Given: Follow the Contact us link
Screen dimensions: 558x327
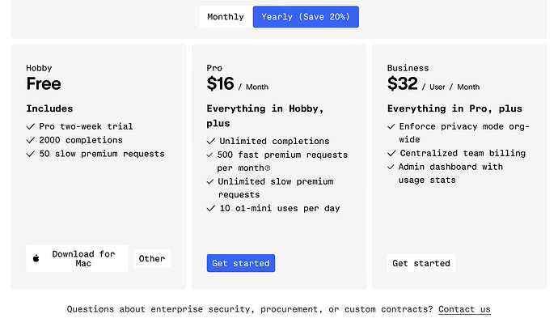Looking at the screenshot, I should 464,309.
